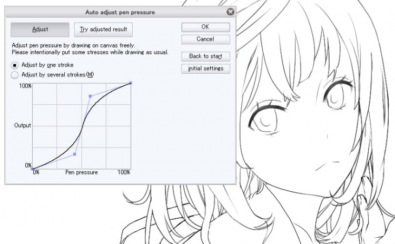Viewport: 395px width, 244px height.
Task: Select the upper-middle curve control handle
Action: [x=90, y=96]
